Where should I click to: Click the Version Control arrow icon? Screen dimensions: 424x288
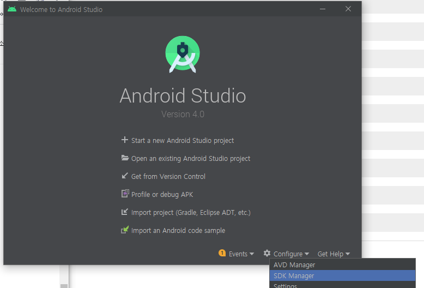tap(124, 176)
